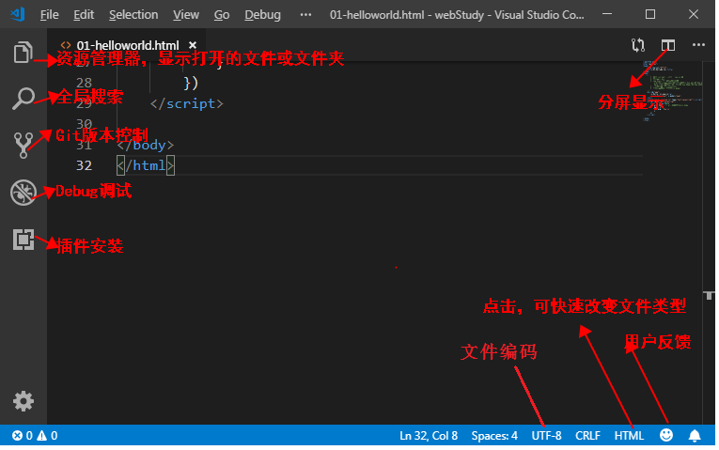Click the closing script tag text

(x=187, y=103)
